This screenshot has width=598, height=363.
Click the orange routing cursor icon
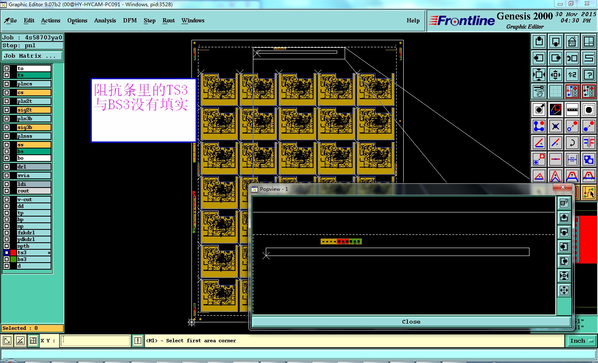(589, 192)
